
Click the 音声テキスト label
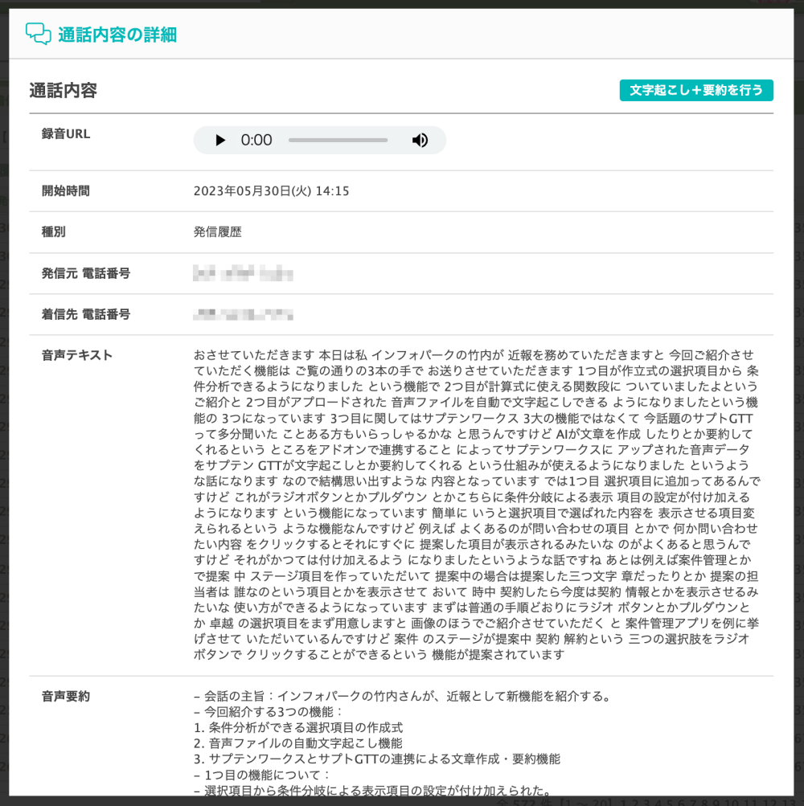77,355
